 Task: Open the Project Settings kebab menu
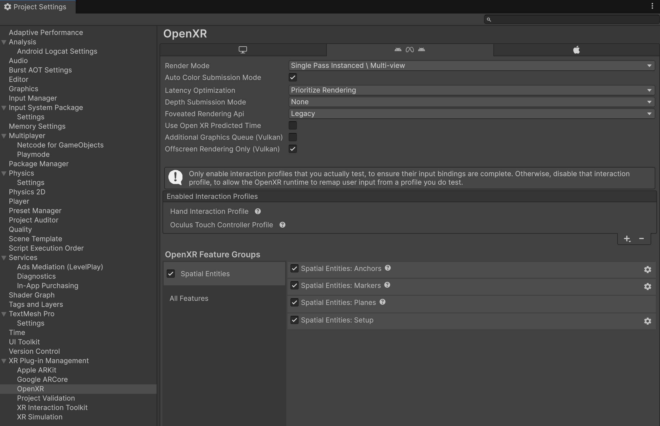tap(652, 6)
